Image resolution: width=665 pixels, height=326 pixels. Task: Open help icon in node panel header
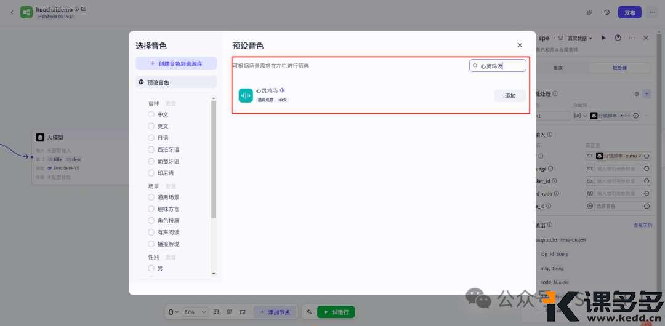[618, 38]
